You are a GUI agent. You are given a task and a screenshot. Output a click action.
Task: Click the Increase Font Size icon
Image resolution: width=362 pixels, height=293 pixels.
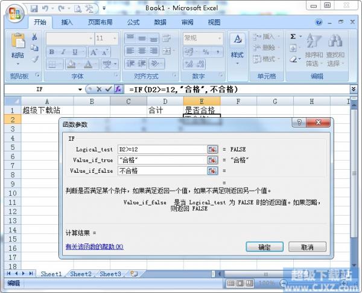pos(94,52)
